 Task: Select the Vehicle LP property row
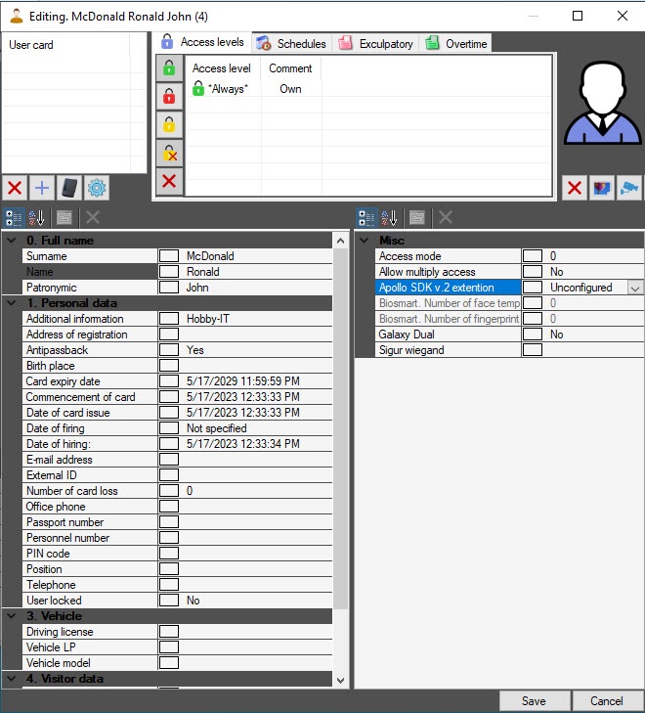click(177, 647)
